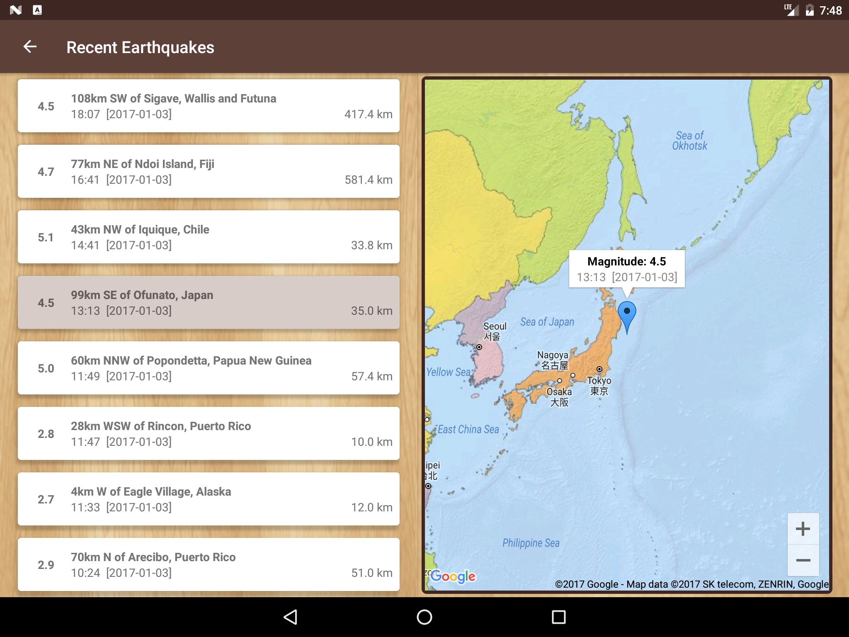Tap the N notification icon
849x637 pixels.
[x=16, y=10]
